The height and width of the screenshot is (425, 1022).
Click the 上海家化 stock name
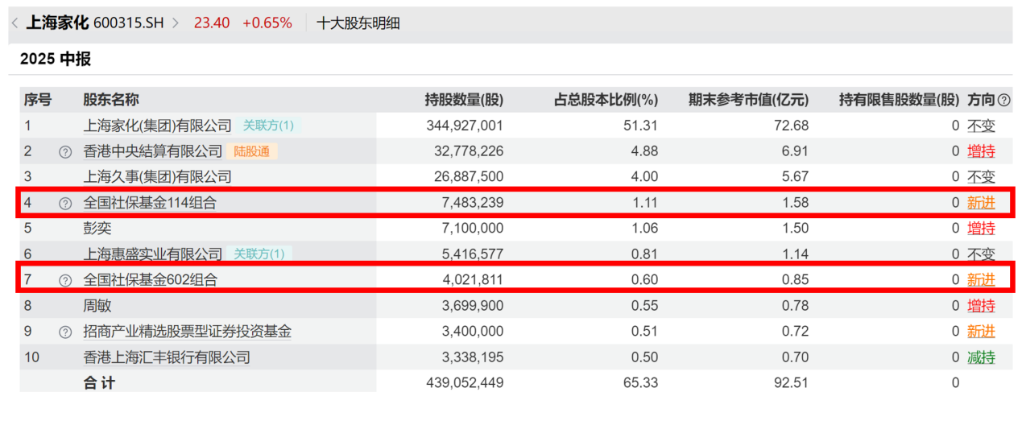[x=56, y=23]
